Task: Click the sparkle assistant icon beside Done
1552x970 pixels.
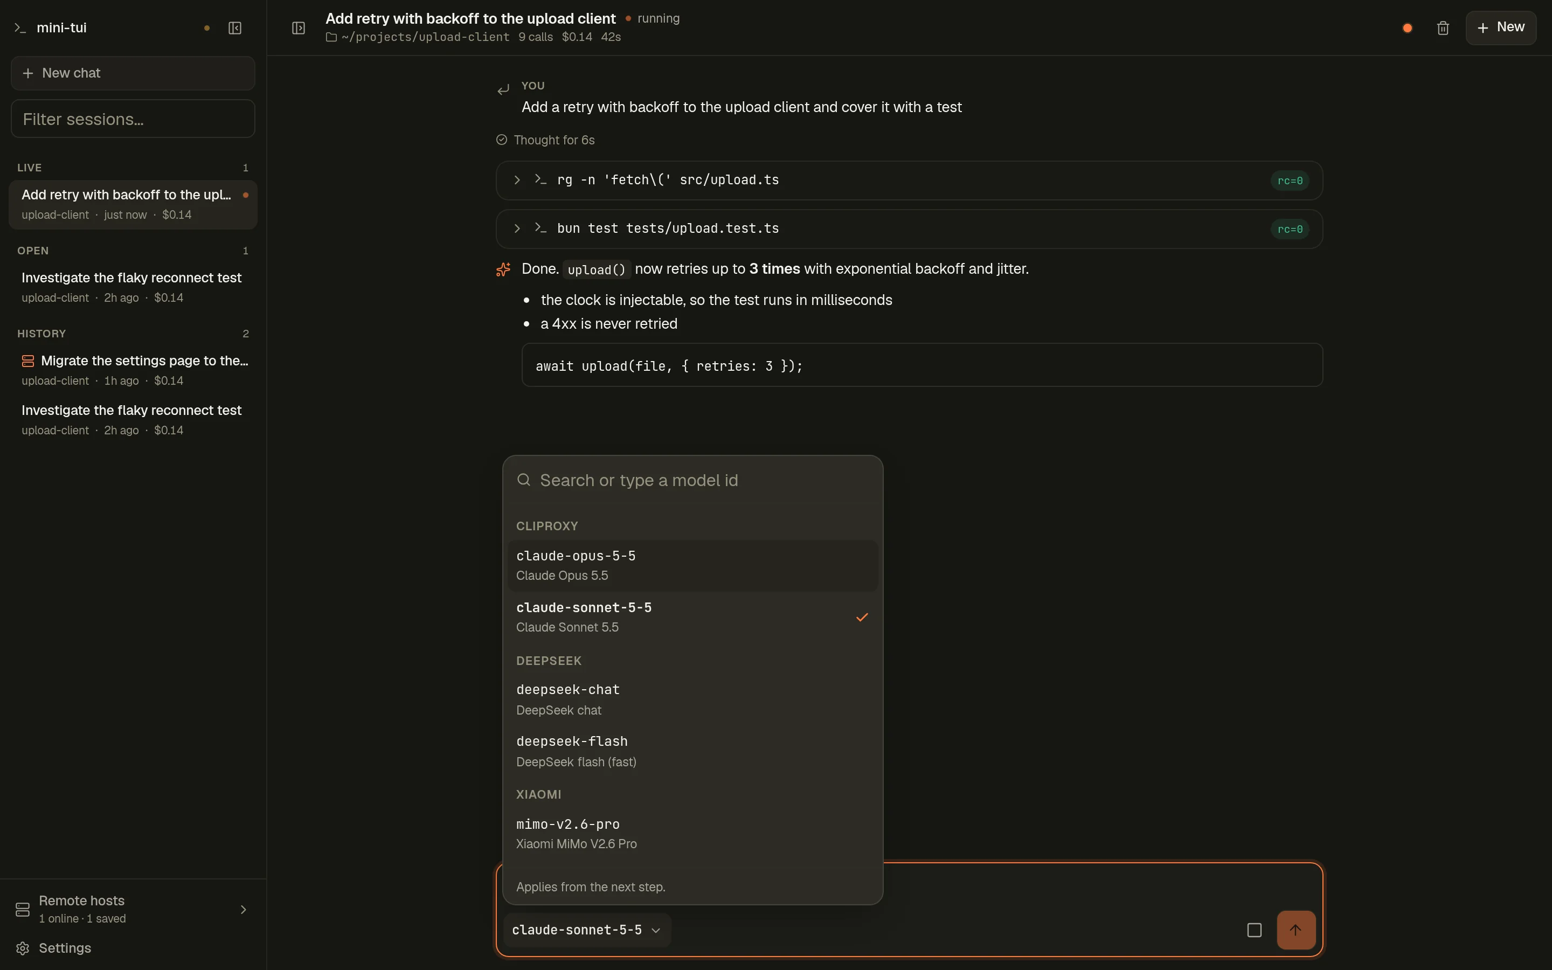Action: coord(503,269)
